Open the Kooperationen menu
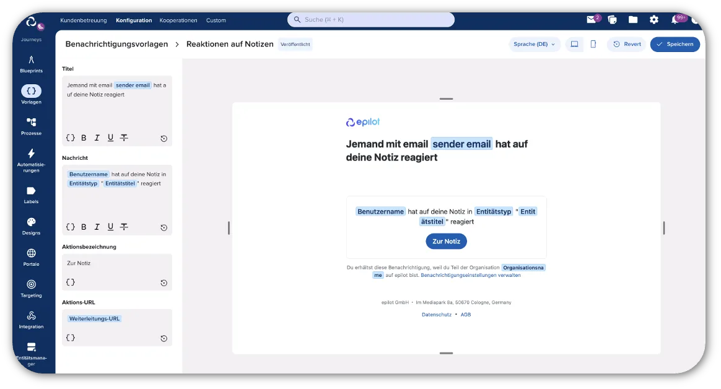This screenshot has width=721, height=389. click(x=178, y=20)
